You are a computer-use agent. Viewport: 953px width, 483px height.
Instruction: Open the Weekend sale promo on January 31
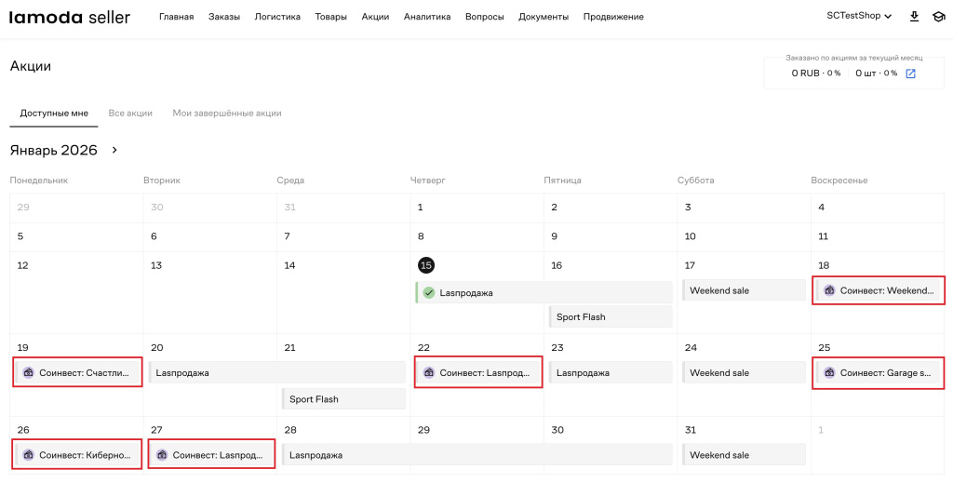(744, 455)
